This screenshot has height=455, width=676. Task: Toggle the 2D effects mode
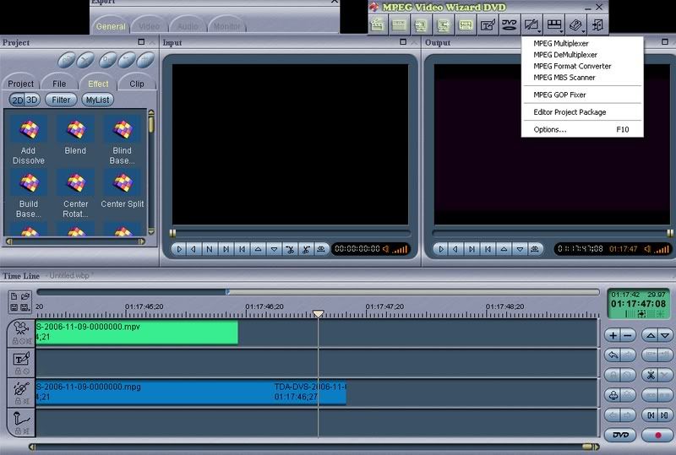point(17,100)
